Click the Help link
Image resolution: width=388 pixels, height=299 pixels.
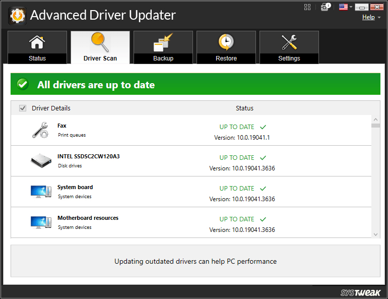[x=368, y=17]
